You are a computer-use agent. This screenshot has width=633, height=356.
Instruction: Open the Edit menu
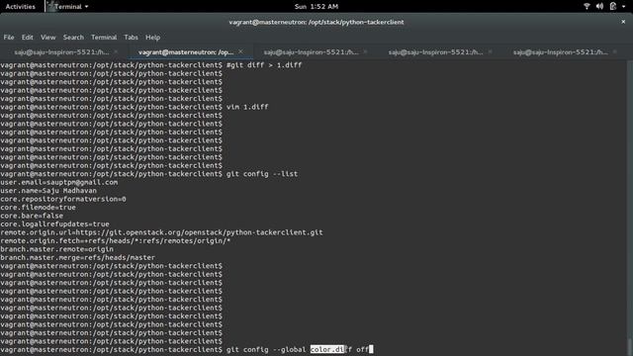27,38
